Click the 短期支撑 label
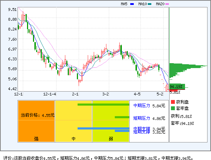 click(142, 132)
